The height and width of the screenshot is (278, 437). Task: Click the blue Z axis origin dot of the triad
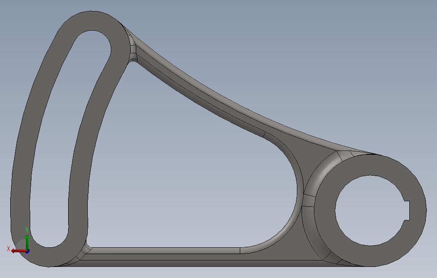28,252
